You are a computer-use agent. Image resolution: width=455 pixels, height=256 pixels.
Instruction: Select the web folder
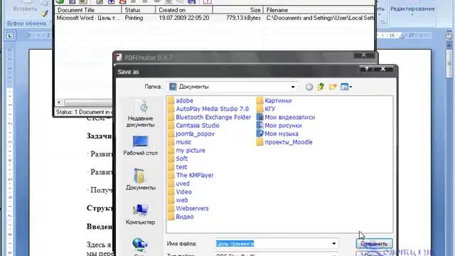point(178,201)
